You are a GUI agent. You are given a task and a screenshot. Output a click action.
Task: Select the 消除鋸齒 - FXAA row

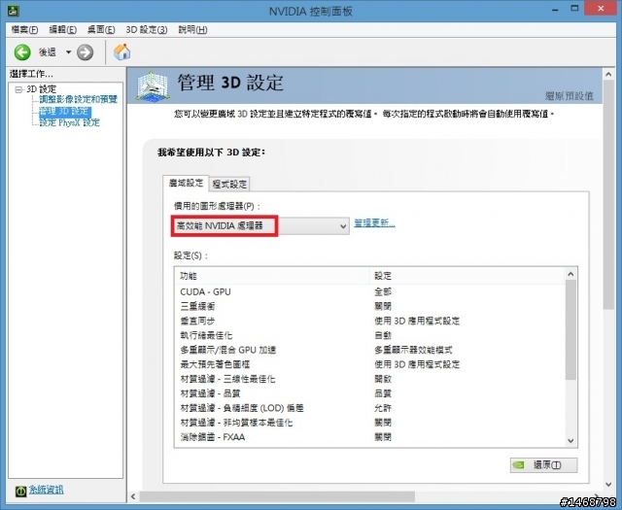pos(369,437)
